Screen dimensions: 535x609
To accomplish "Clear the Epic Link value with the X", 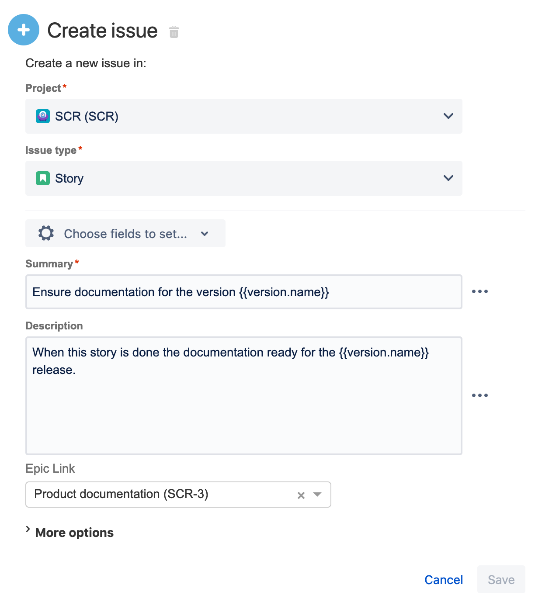I will tap(301, 495).
